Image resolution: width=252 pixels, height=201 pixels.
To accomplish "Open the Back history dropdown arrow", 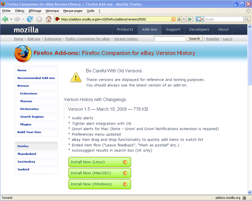I will [x=11, y=19].
